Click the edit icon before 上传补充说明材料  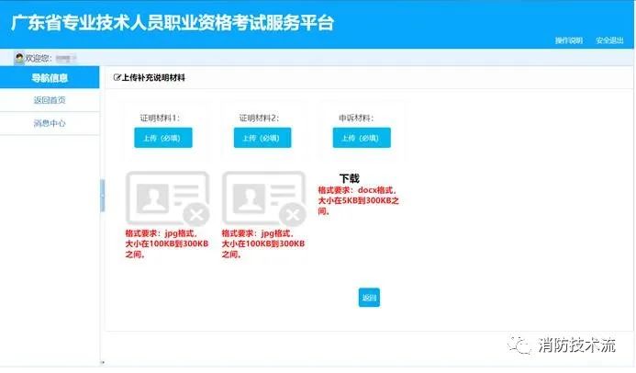pos(117,78)
